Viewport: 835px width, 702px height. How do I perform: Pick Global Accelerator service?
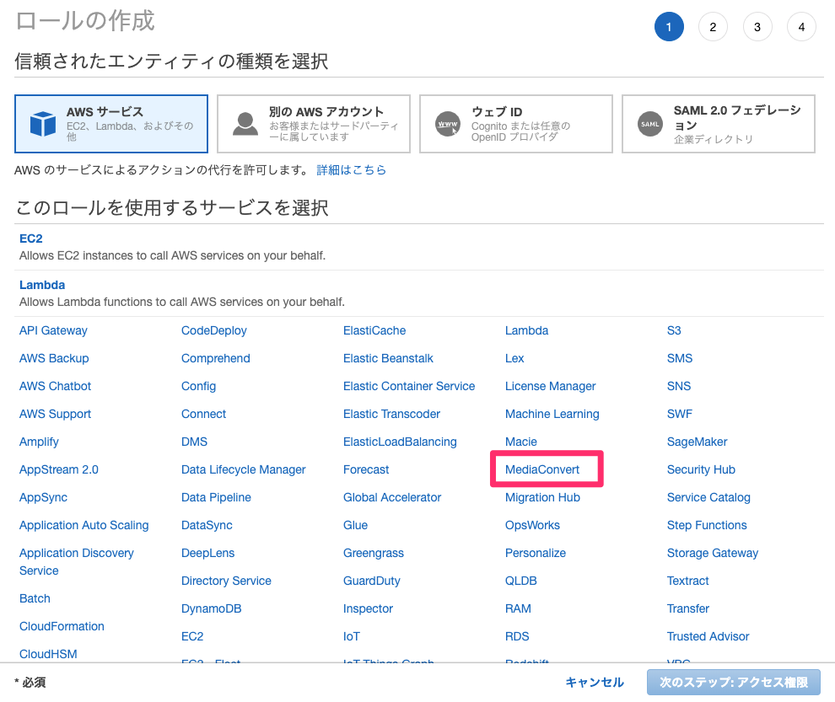[x=392, y=497]
